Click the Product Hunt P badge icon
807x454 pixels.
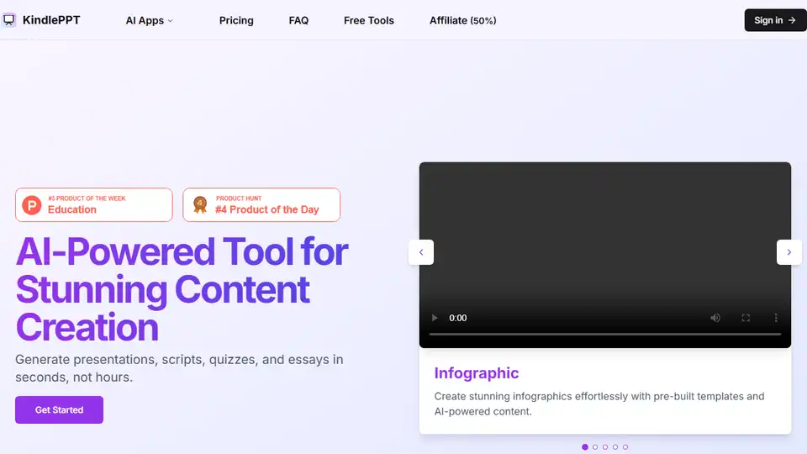click(32, 205)
